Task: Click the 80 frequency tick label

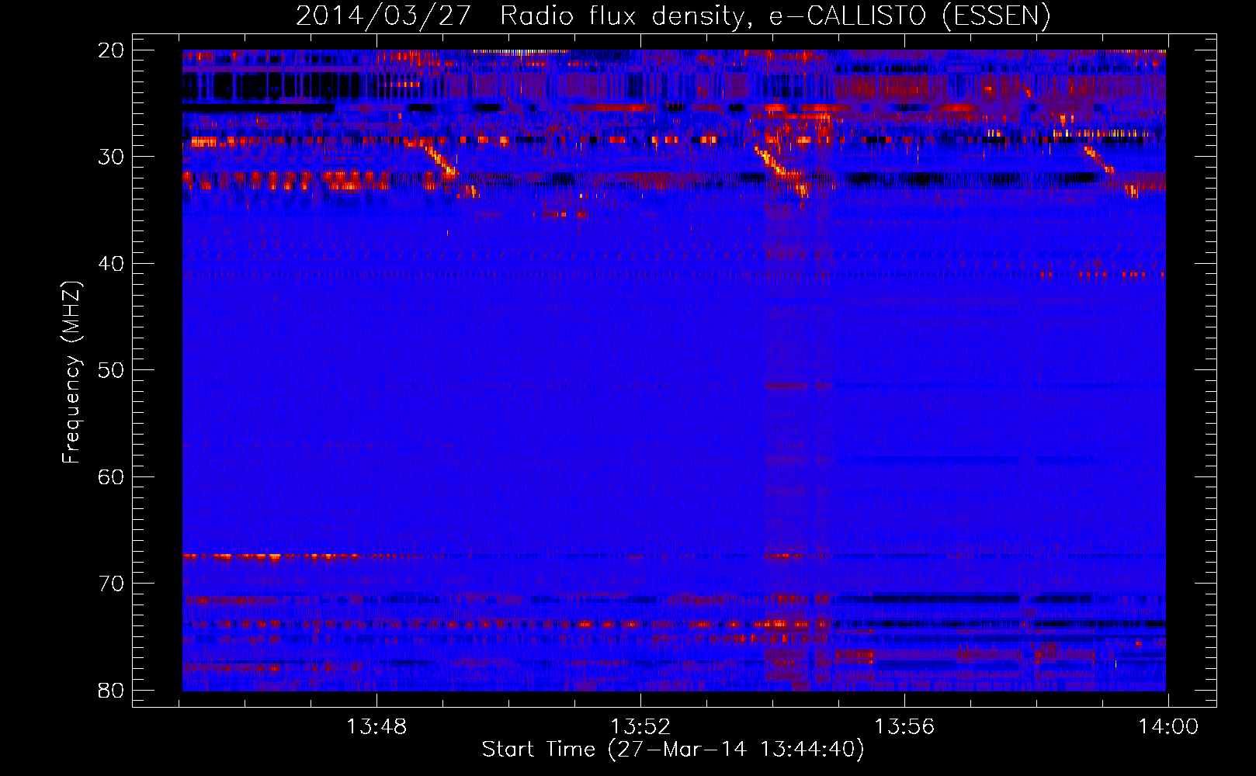Action: (111, 690)
